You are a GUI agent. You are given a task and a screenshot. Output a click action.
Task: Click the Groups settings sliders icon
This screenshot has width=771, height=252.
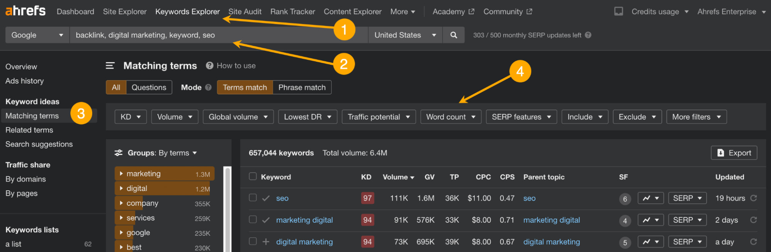[119, 153]
